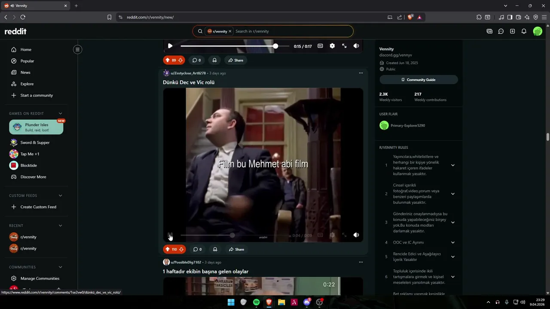Open Spotify from taskbar
The height and width of the screenshot is (309, 550).
coord(256,302)
